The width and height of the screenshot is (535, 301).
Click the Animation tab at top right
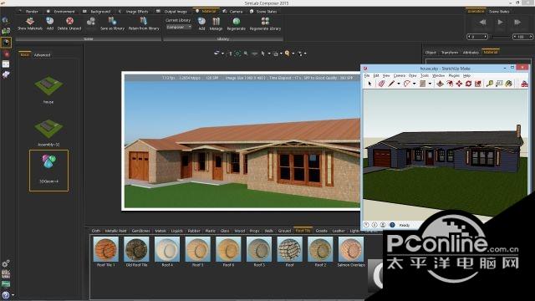tap(476, 11)
